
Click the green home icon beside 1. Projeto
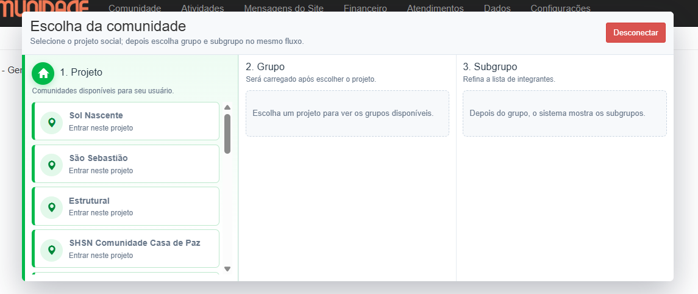tap(43, 73)
